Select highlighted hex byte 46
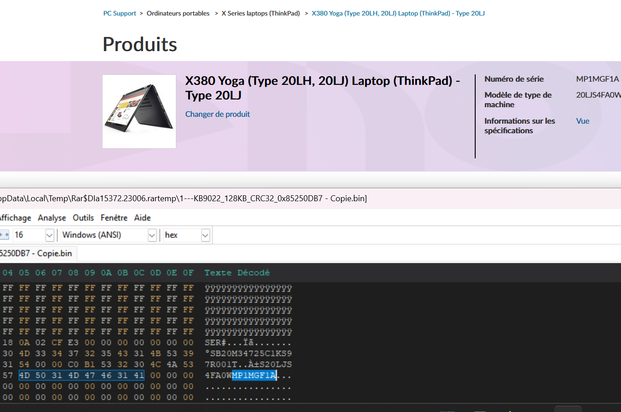The image size is (621, 412). pos(106,375)
